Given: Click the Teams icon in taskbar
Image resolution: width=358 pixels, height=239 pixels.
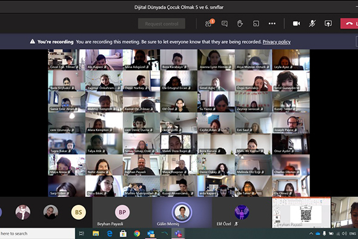Looking at the screenshot, I should point(178,234).
